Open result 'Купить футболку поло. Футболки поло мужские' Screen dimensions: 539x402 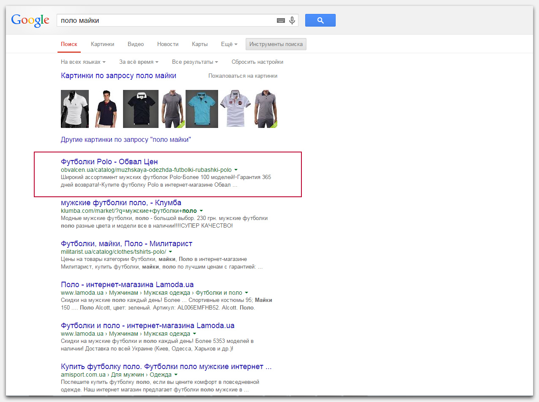coord(166,367)
